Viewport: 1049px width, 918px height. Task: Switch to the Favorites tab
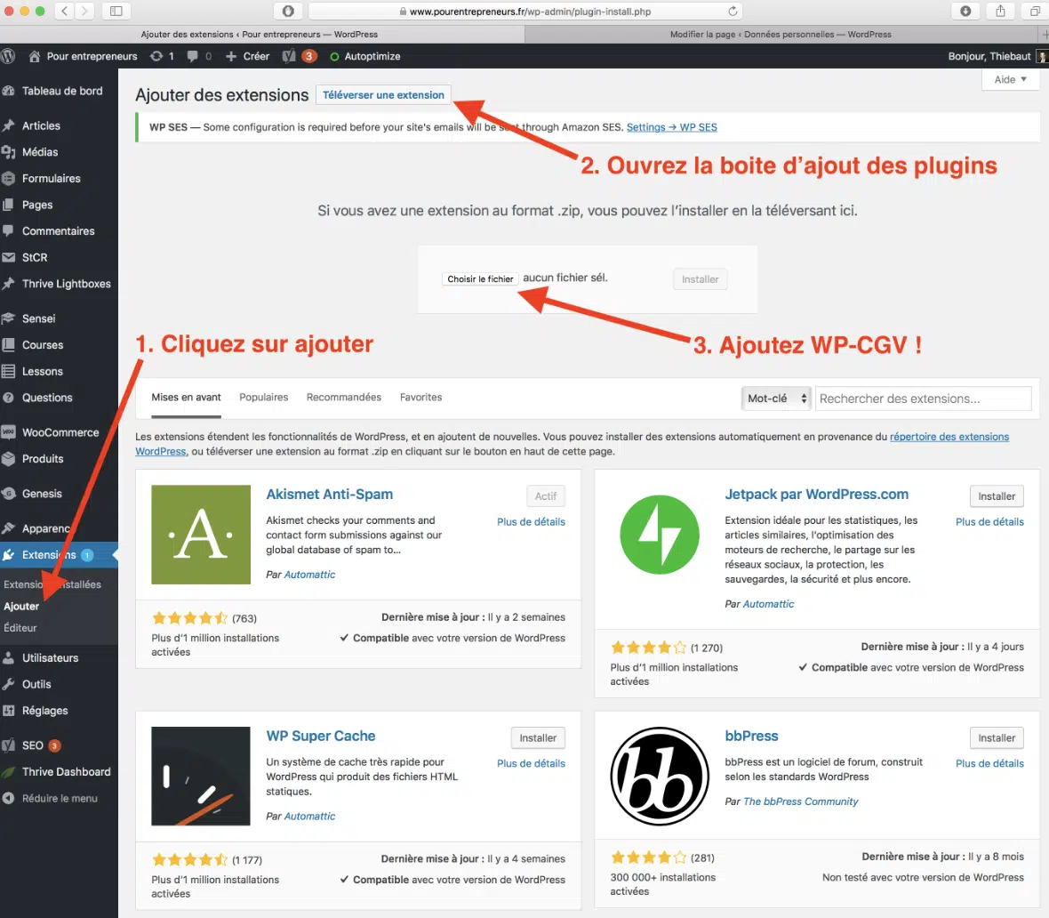420,397
